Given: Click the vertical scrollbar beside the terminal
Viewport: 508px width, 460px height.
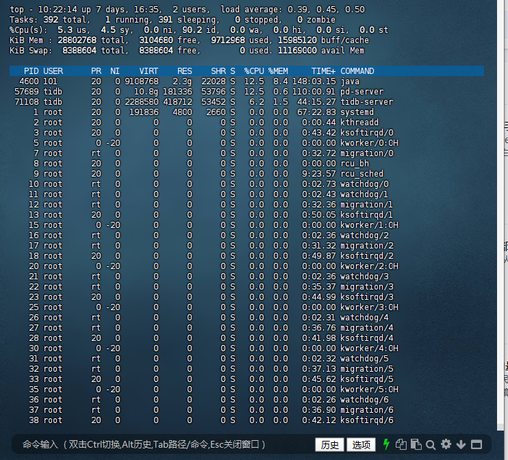Looking at the screenshot, I should point(500,216).
